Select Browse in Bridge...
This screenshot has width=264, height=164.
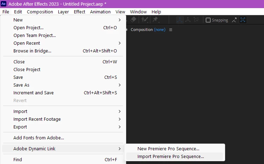click(x=63, y=51)
